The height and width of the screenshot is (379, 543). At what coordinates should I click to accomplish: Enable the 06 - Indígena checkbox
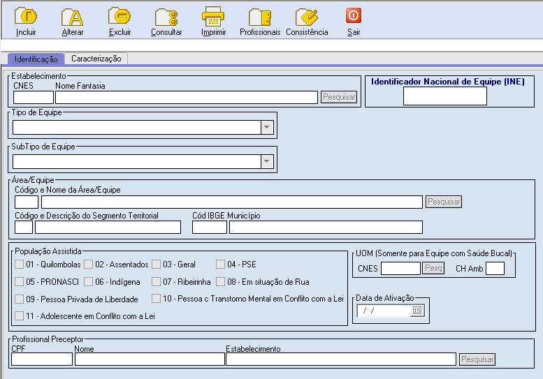click(x=89, y=282)
